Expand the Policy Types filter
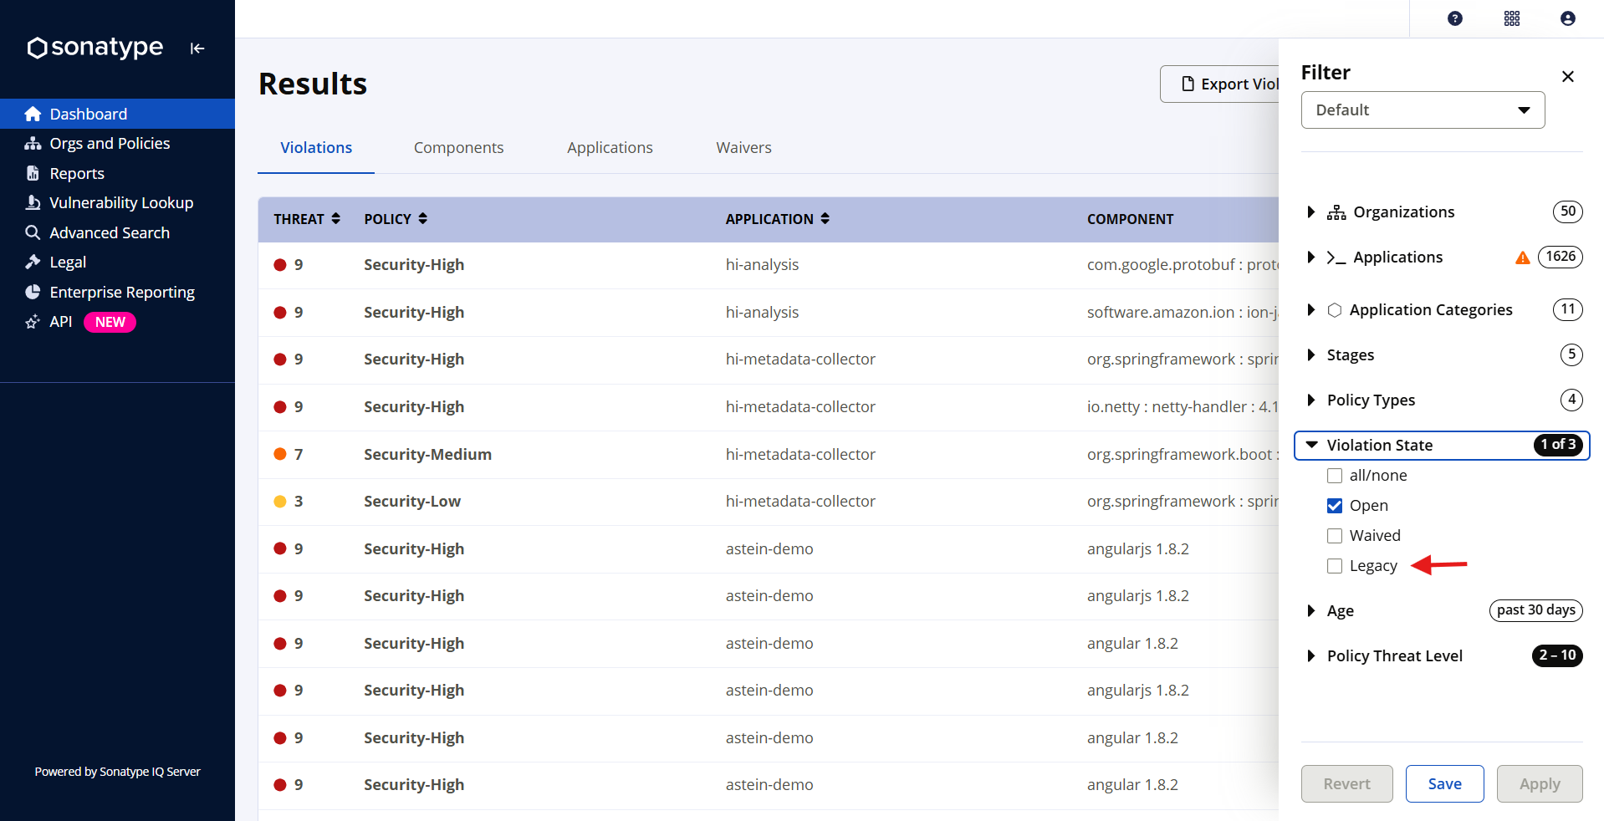Screen dimensions: 1604x821 click(x=1311, y=400)
